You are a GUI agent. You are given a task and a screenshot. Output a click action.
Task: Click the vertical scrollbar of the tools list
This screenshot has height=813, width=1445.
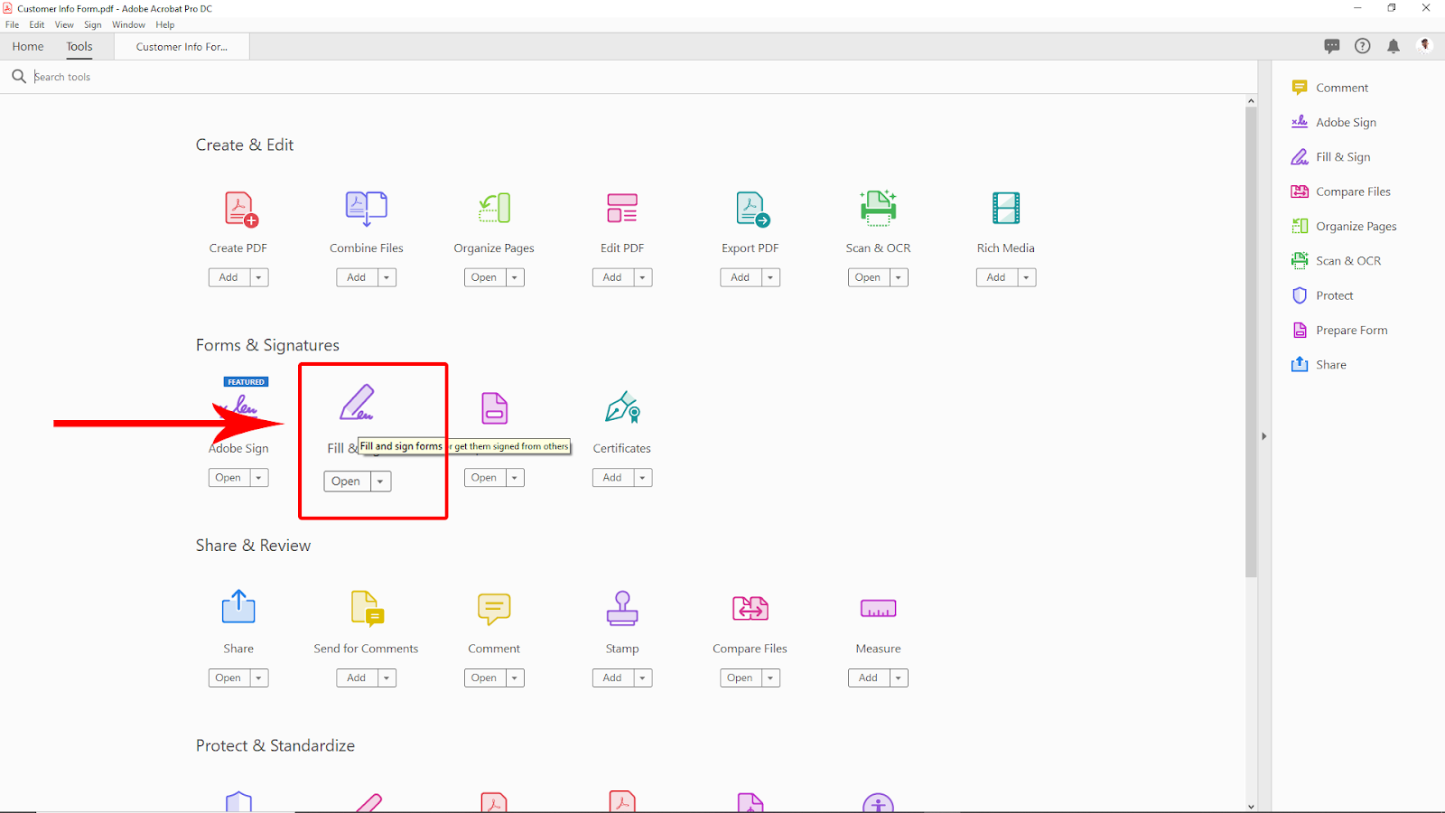tap(1251, 341)
